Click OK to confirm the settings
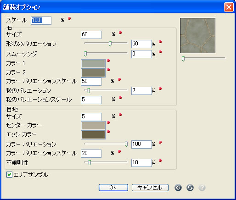 [x=113, y=188]
